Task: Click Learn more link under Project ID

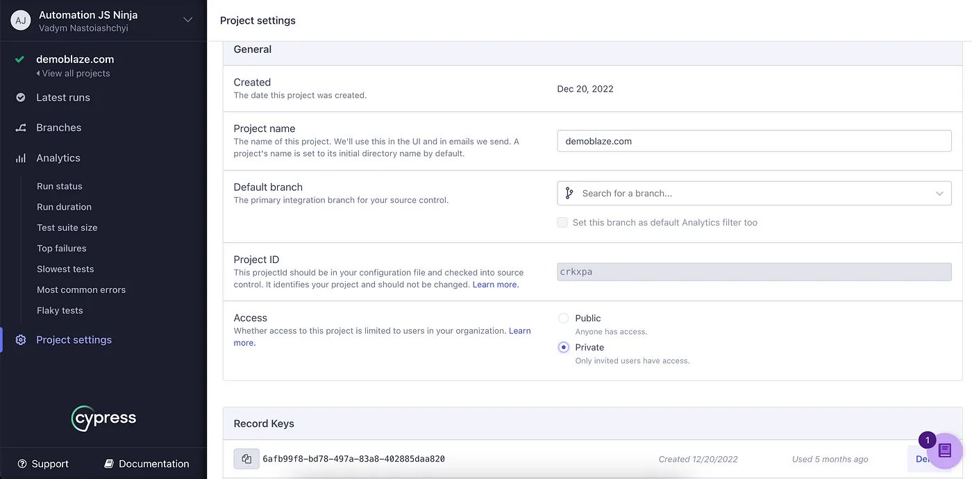Action: [495, 285]
